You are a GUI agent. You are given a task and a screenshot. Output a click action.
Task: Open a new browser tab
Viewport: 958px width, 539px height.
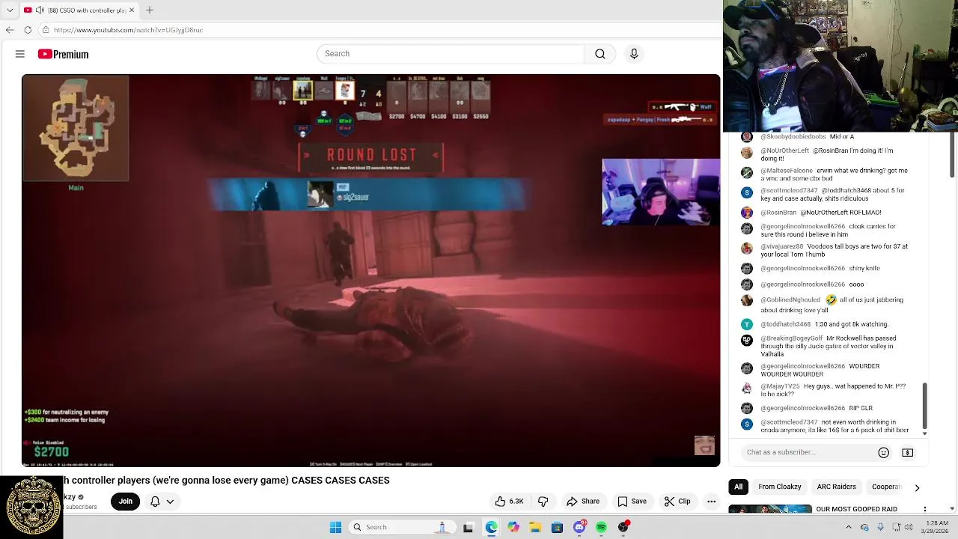click(x=150, y=10)
